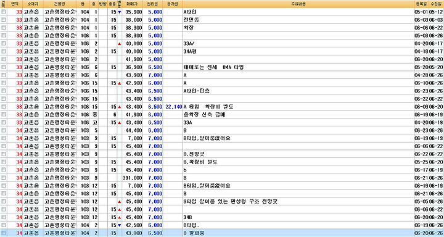444x237 pixels.
Task: Select the '34A형' note cell
Action: [x=298, y=51]
